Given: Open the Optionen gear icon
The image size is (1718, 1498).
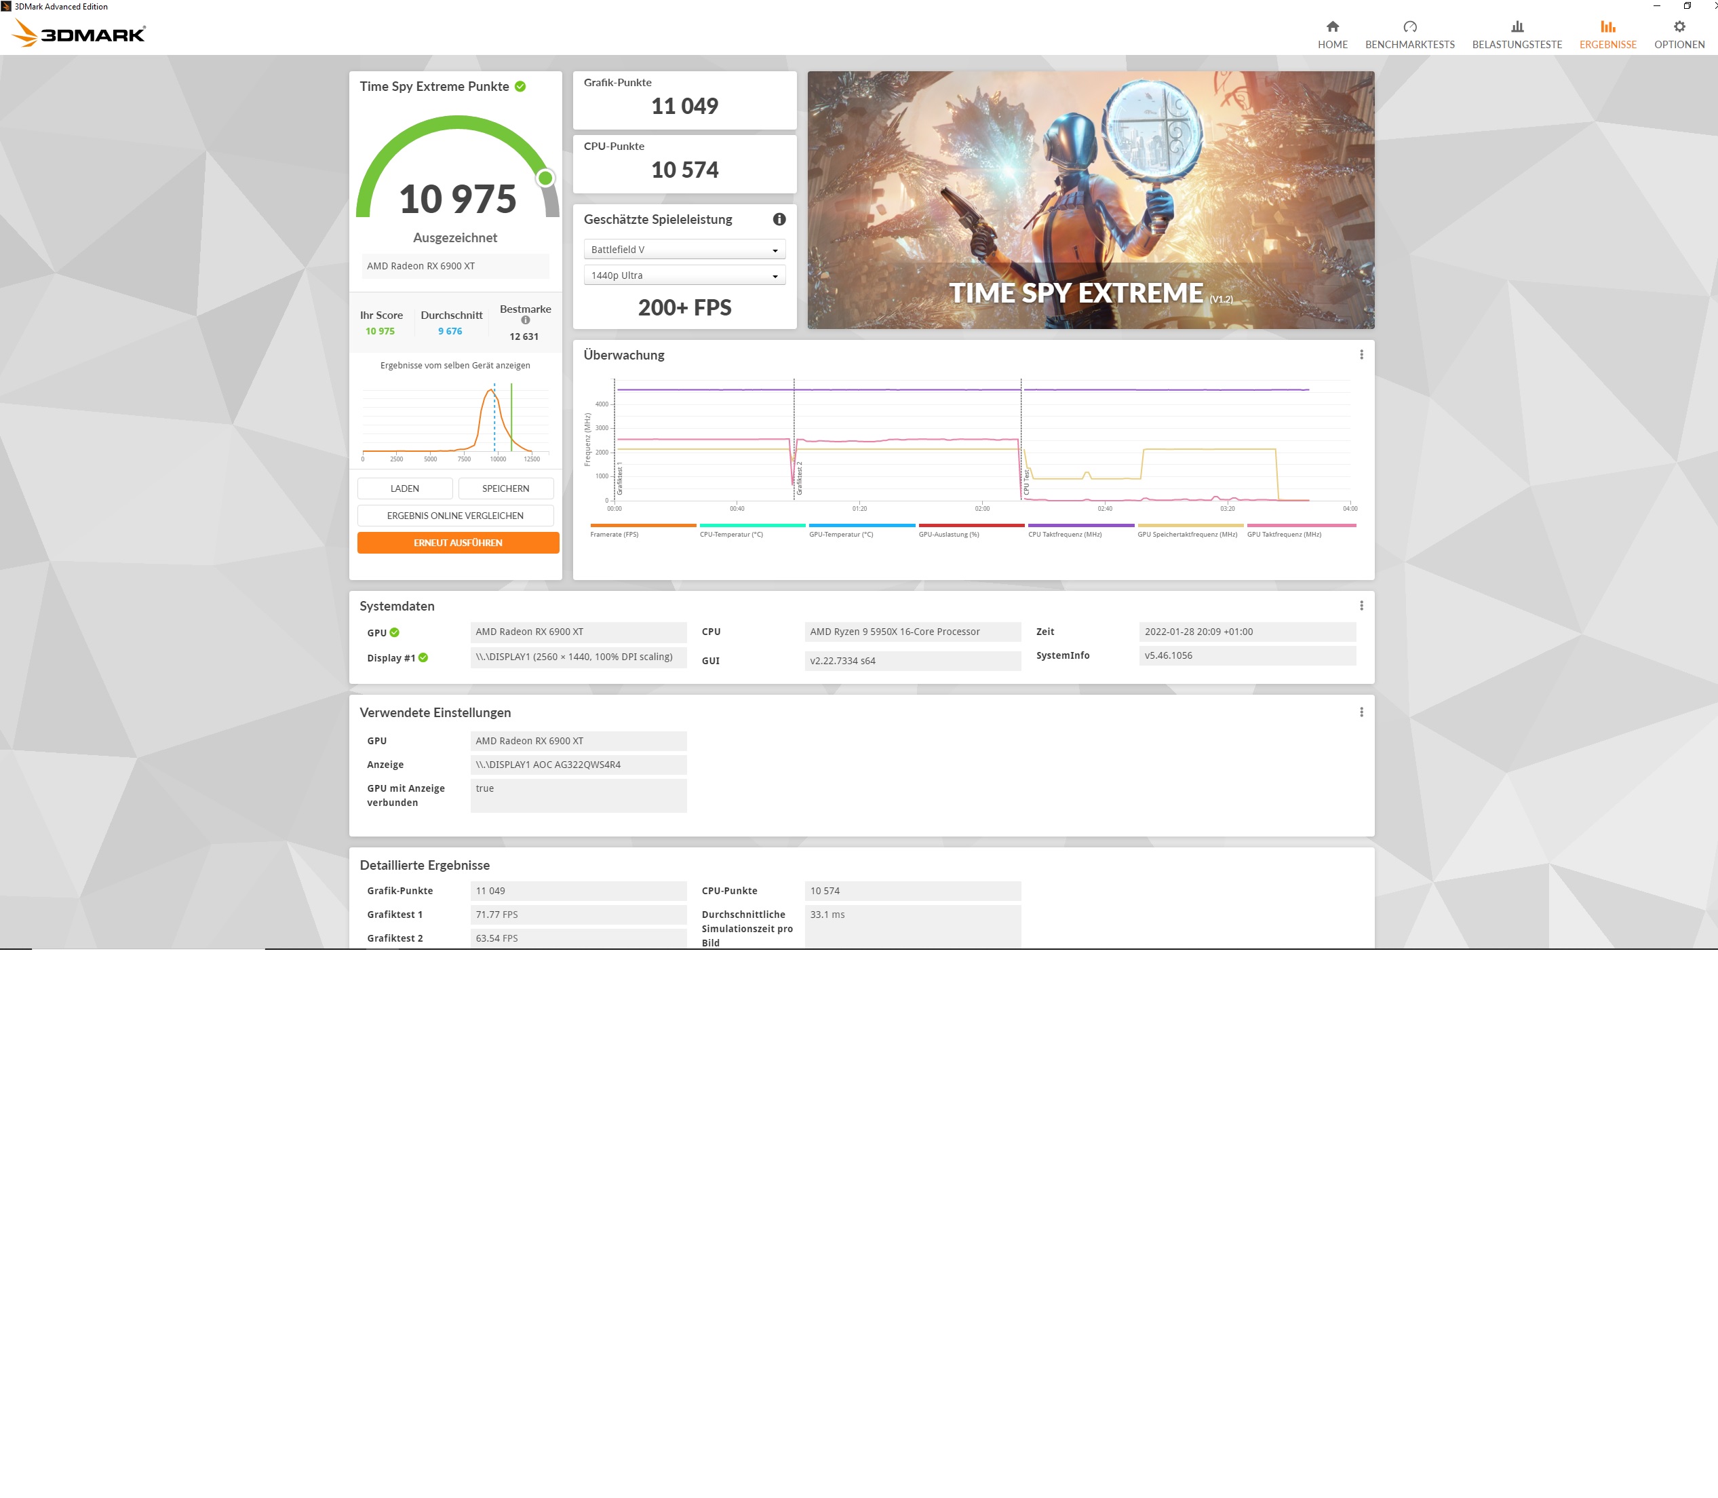Looking at the screenshot, I should pyautogui.click(x=1679, y=26).
